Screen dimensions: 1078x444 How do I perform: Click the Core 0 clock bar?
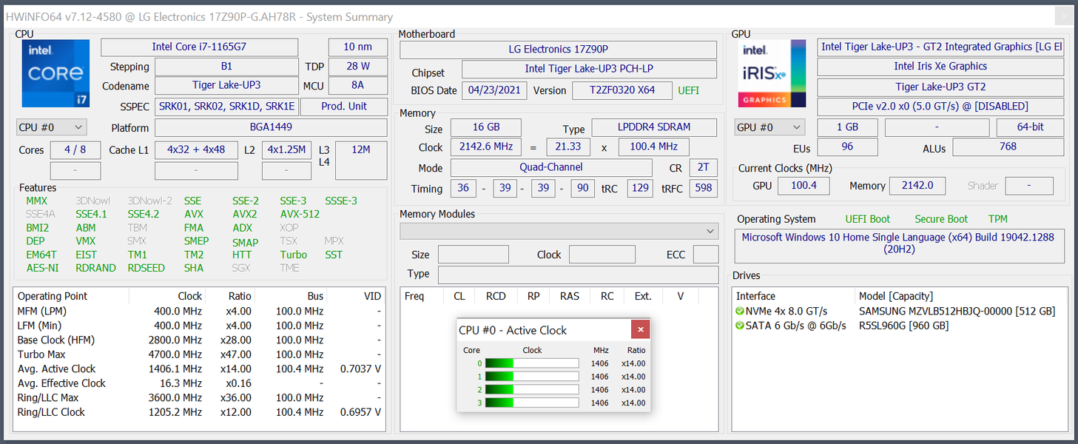(531, 363)
